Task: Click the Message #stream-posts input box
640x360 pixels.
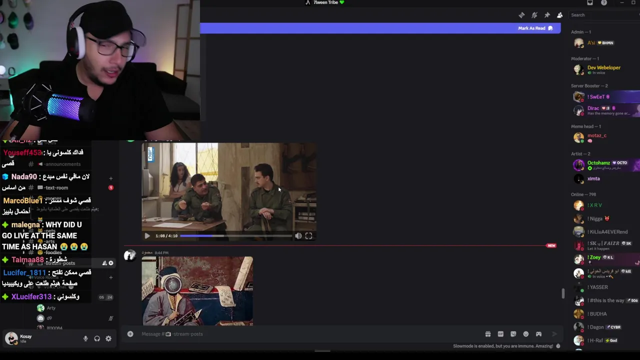Action: 310,334
